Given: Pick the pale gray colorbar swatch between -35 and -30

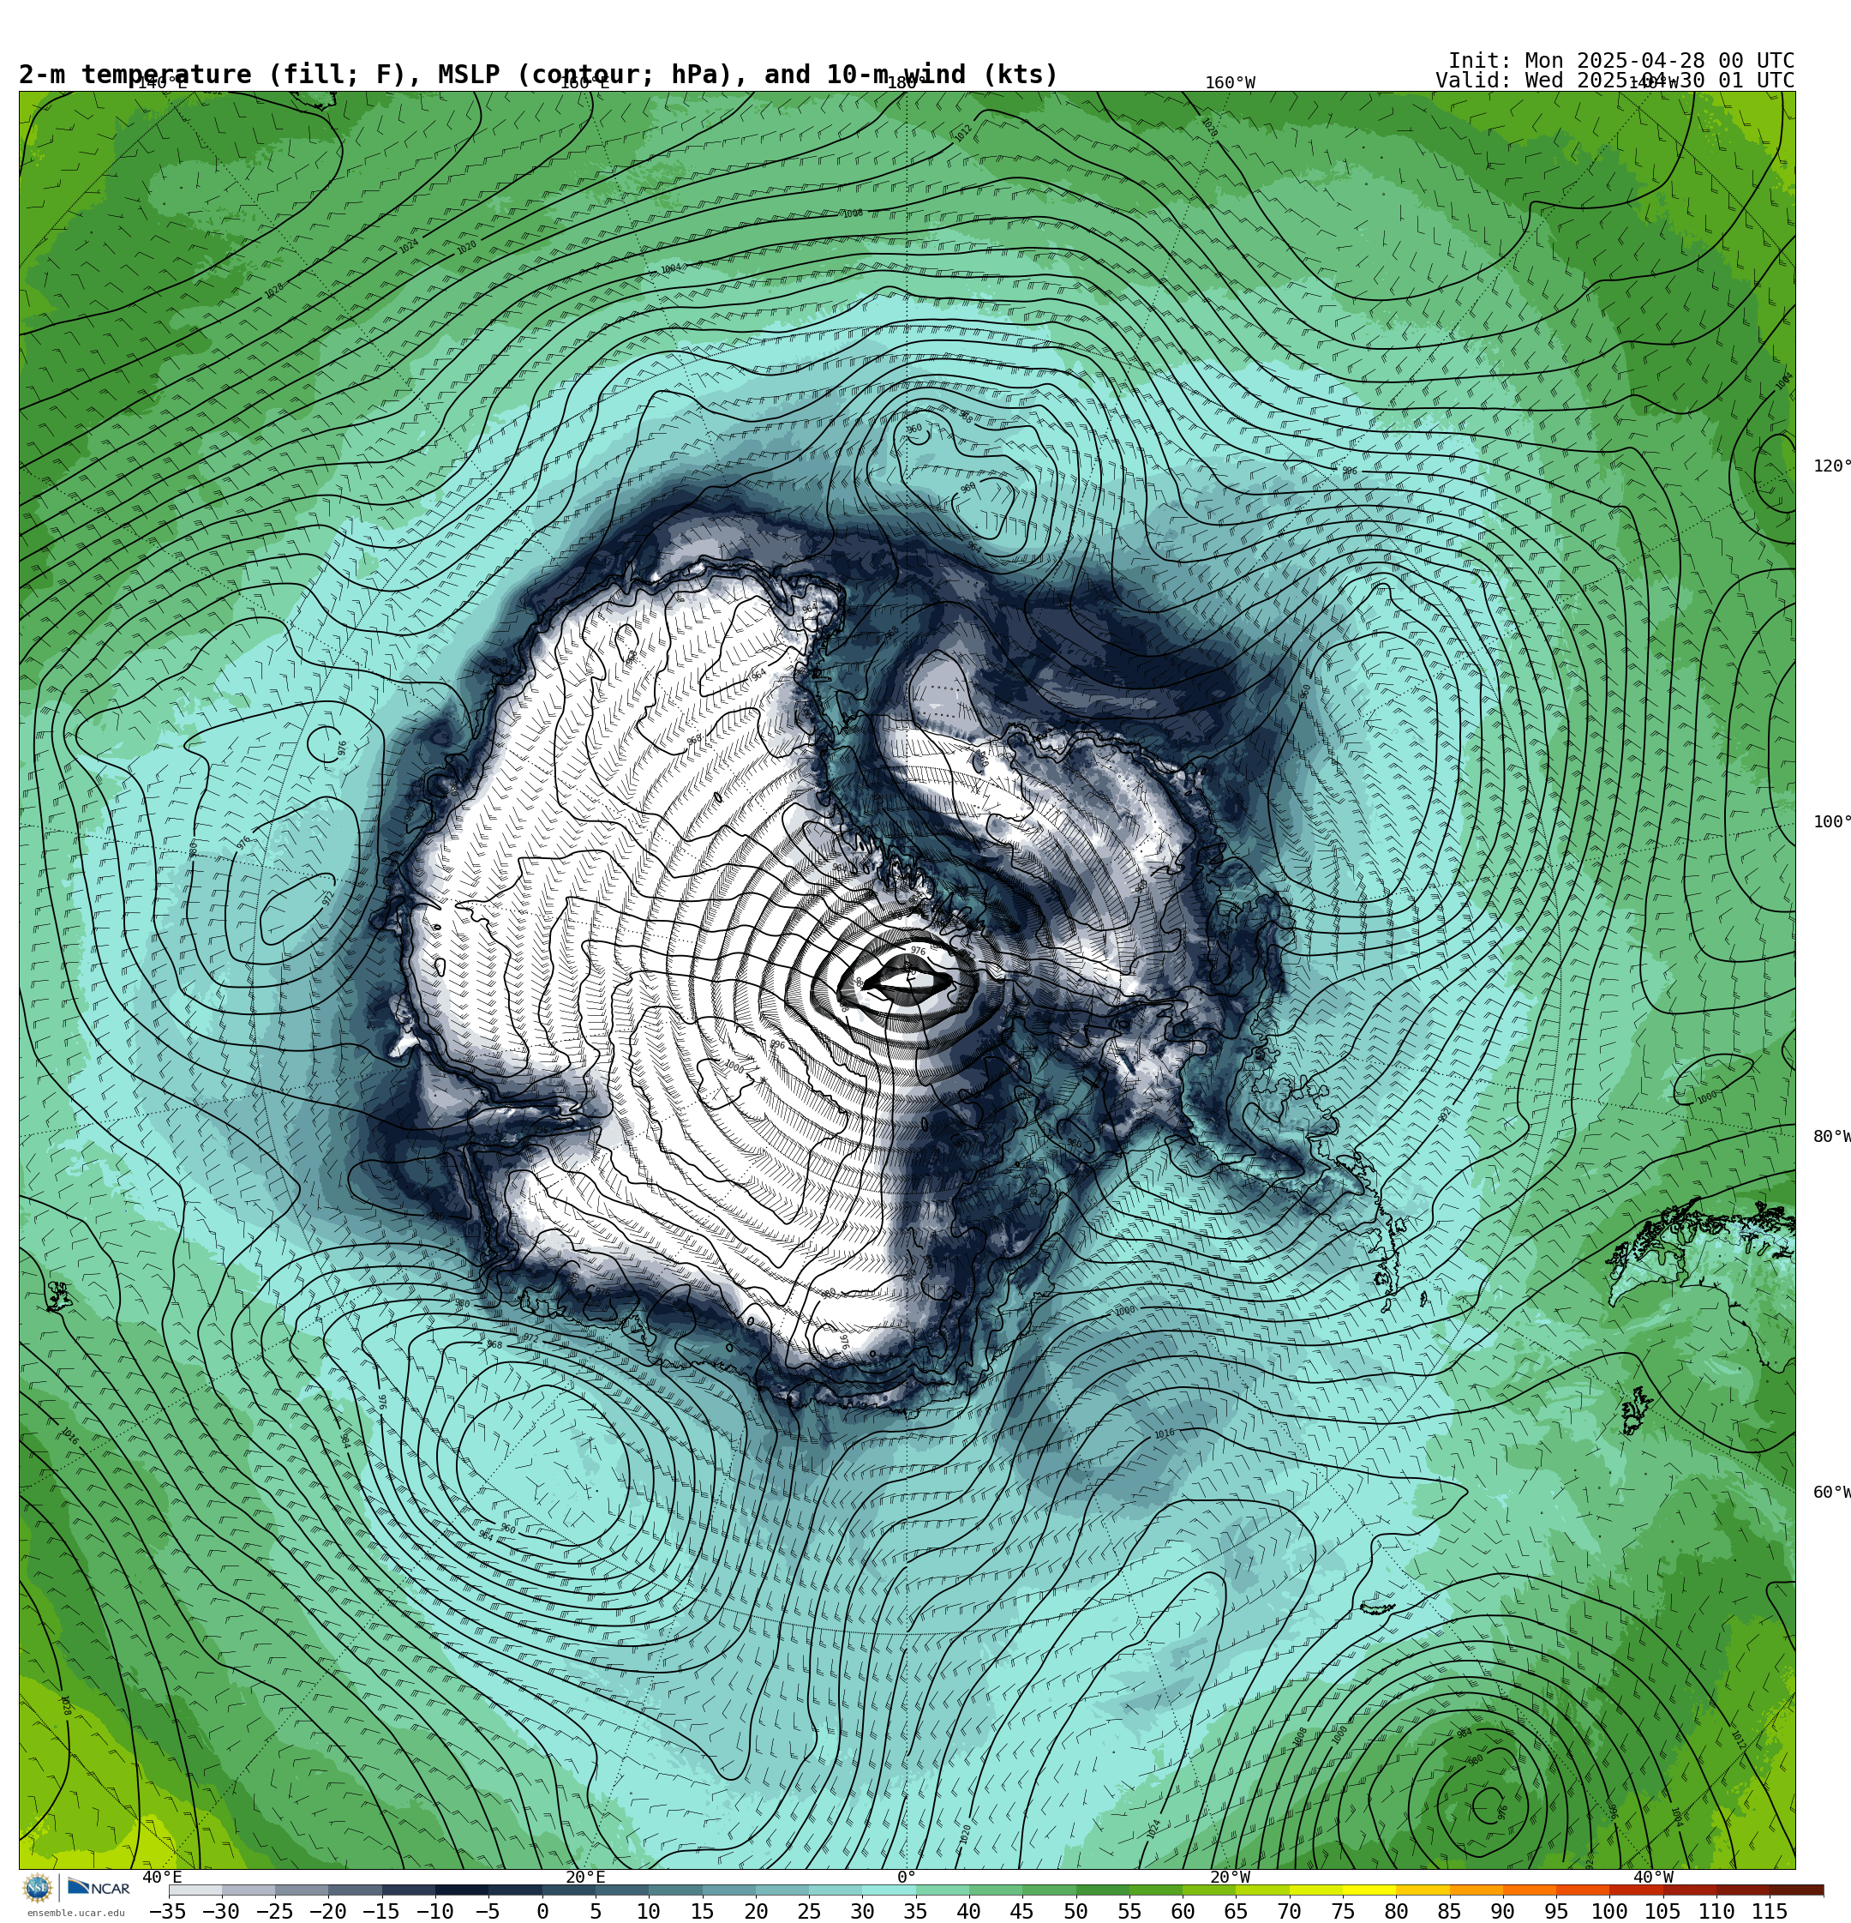Looking at the screenshot, I should coord(195,1890).
